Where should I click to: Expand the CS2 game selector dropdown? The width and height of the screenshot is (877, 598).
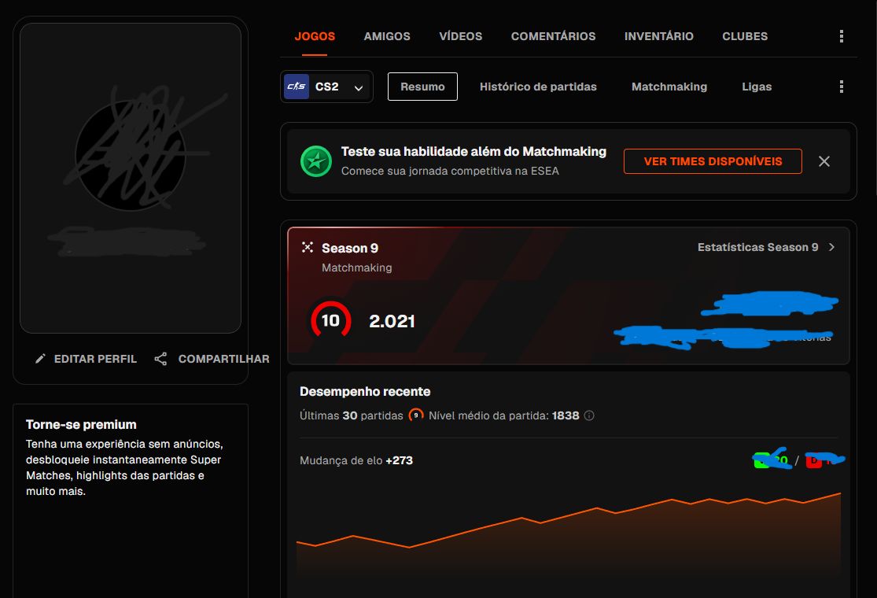[x=326, y=87]
